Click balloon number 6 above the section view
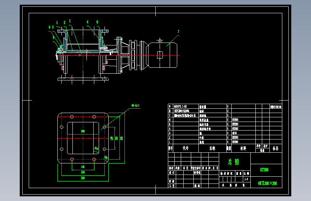 point(97,22)
